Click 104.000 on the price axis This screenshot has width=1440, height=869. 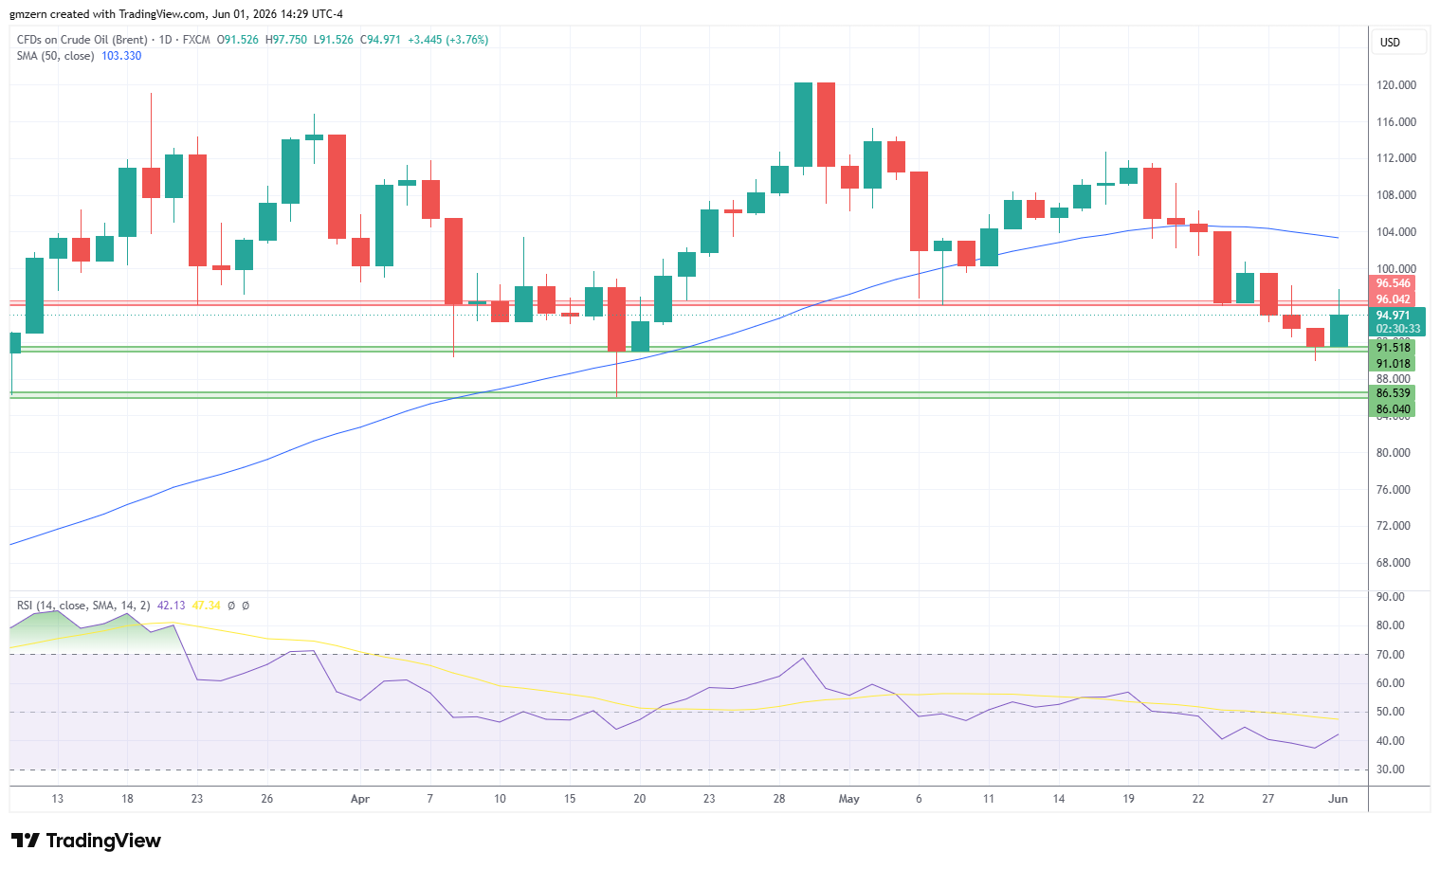click(x=1395, y=232)
